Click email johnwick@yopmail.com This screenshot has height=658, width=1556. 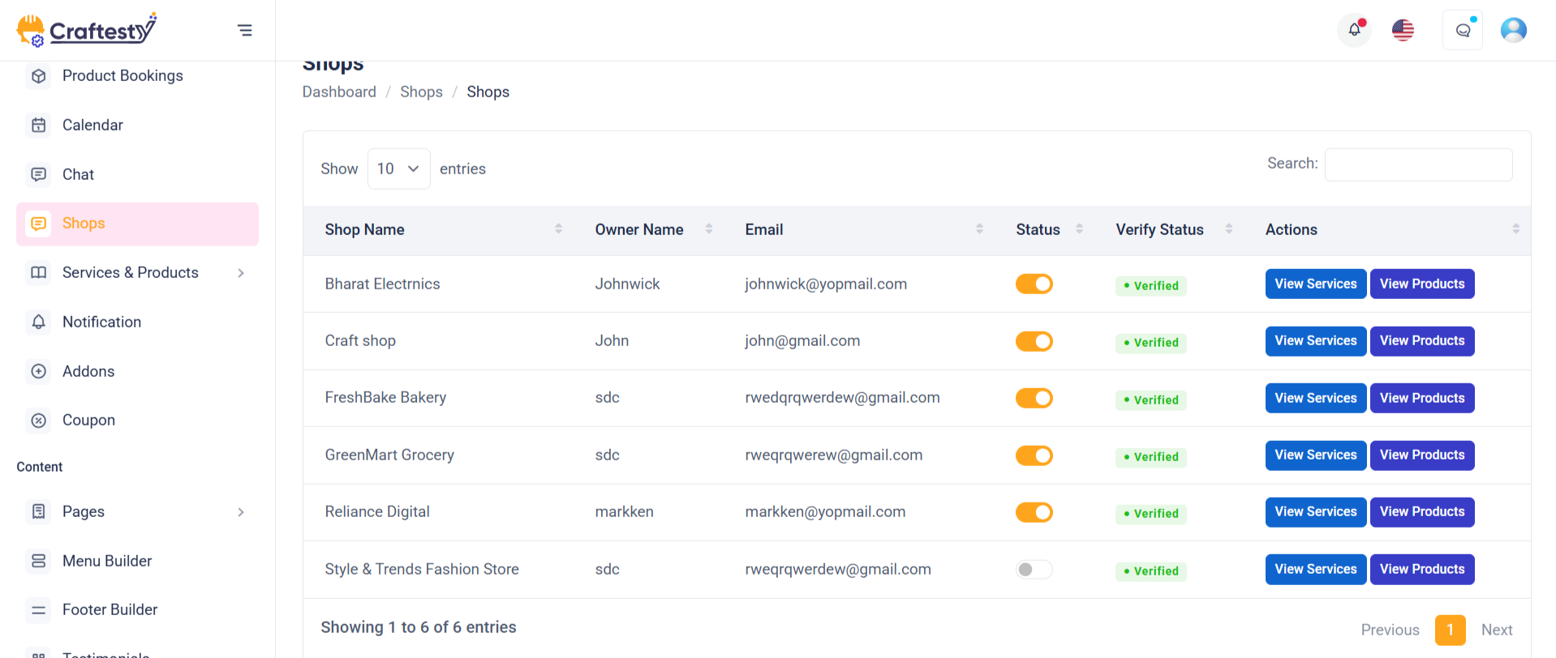coord(826,284)
